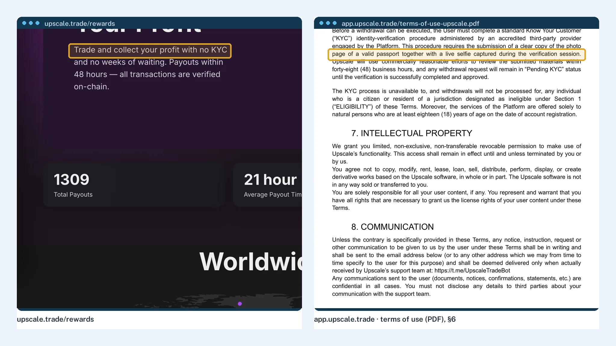Click the caption 'upscale.trade/rewards' below left window

[x=55, y=319]
